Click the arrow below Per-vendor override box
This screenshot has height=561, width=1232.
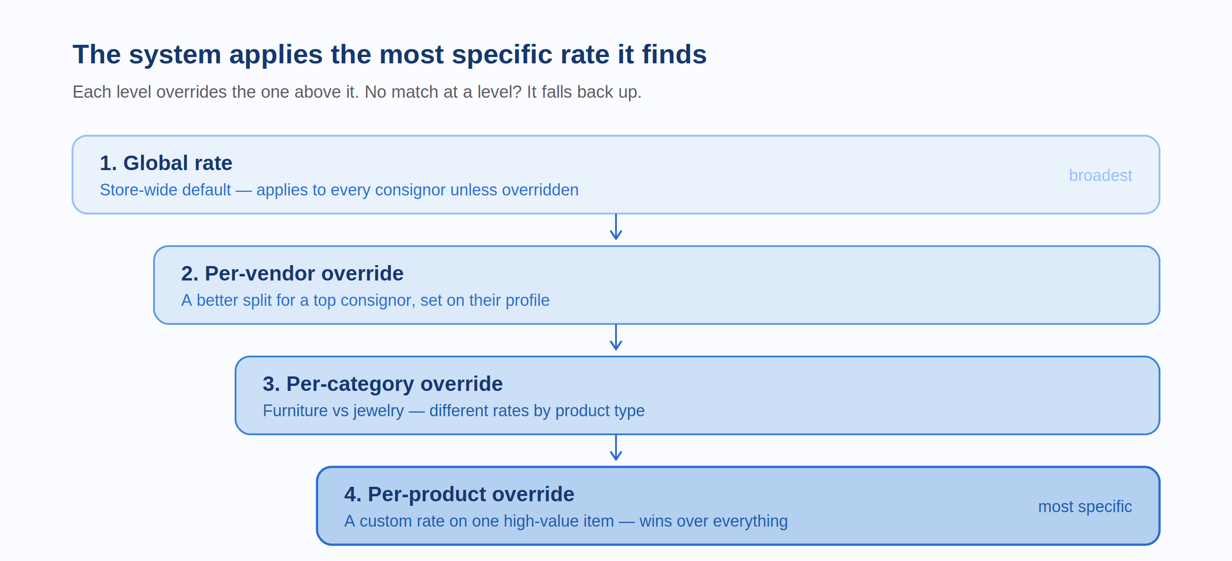coord(616,337)
